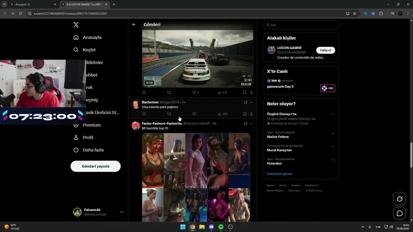Ask Grok about Facho-Fachero-Facherito's post

click(x=246, y=123)
